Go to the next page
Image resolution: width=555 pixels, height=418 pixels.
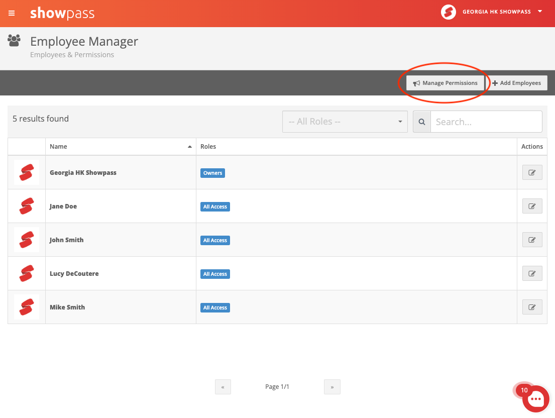click(332, 387)
